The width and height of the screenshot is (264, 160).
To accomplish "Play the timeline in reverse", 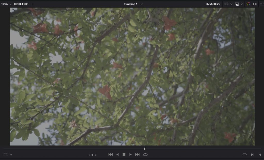I will (x=118, y=154).
